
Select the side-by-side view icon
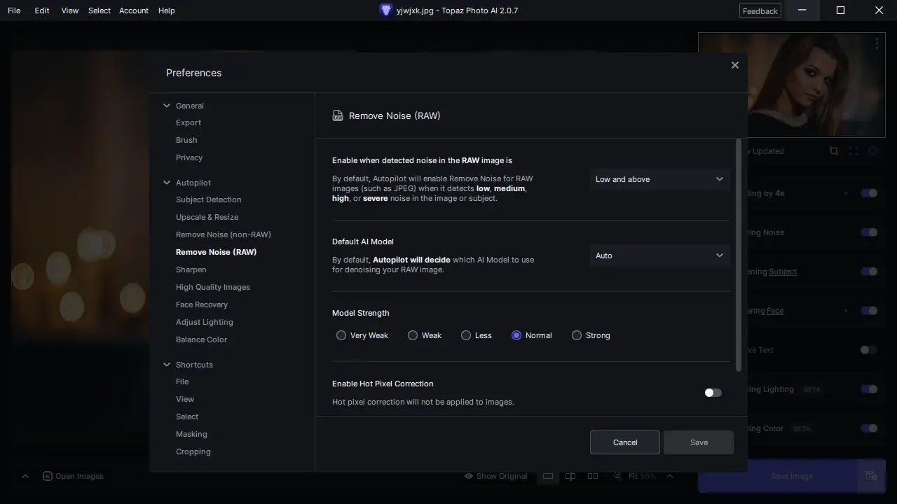[593, 476]
